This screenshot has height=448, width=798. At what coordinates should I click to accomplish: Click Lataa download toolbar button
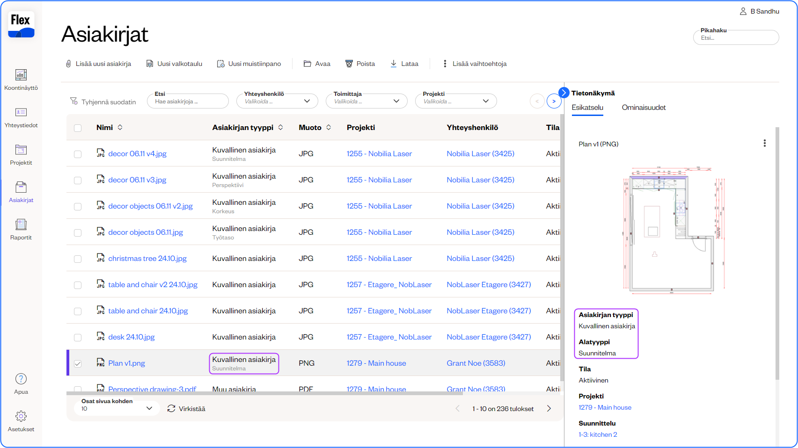point(404,64)
